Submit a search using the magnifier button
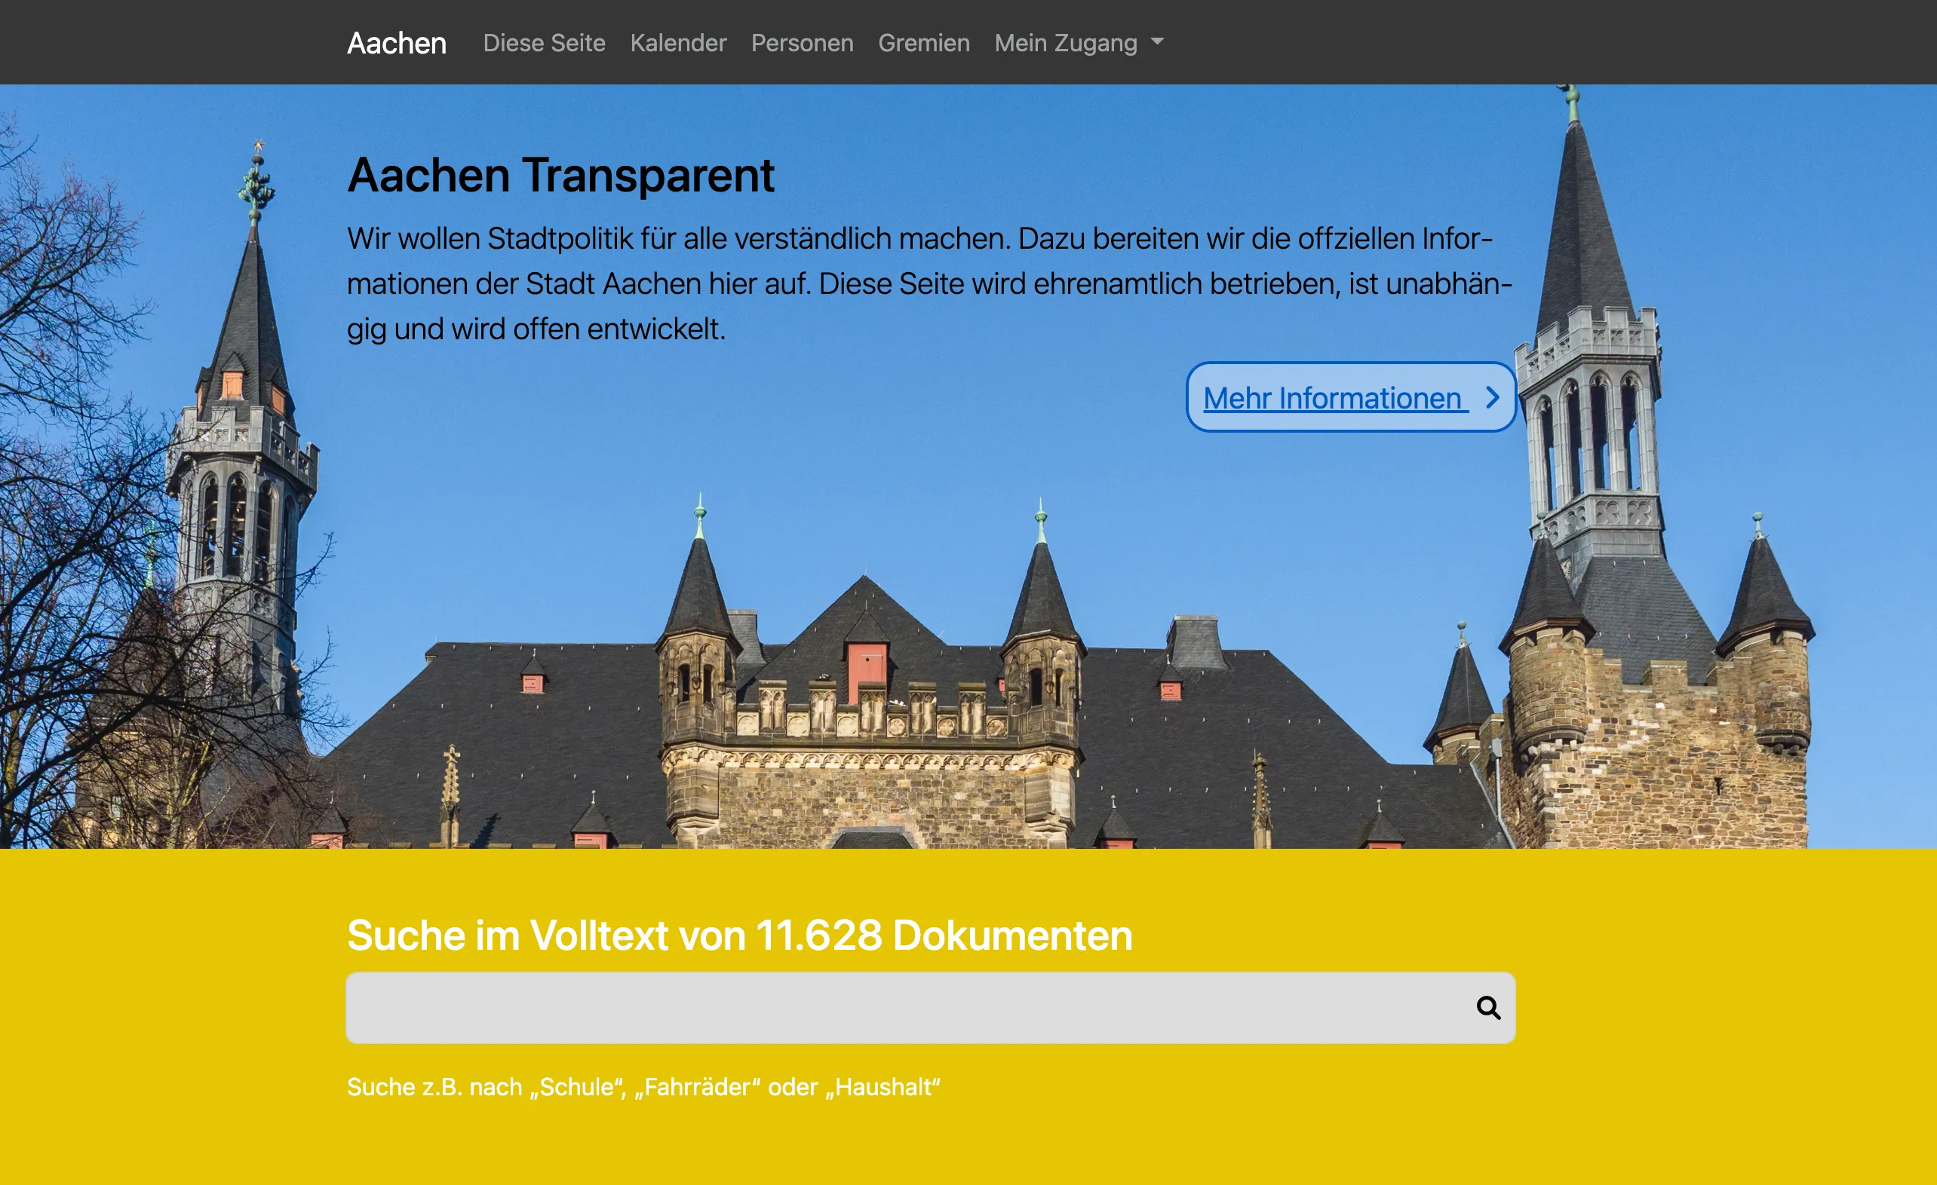 tap(1488, 1006)
